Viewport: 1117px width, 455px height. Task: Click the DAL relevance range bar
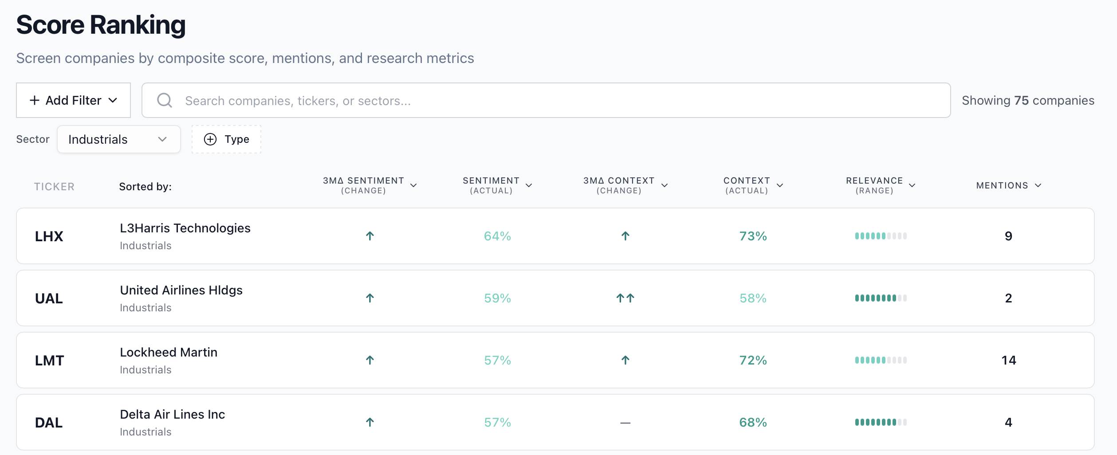click(881, 422)
